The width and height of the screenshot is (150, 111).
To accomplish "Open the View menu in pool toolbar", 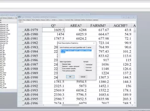I will [20, 20].
